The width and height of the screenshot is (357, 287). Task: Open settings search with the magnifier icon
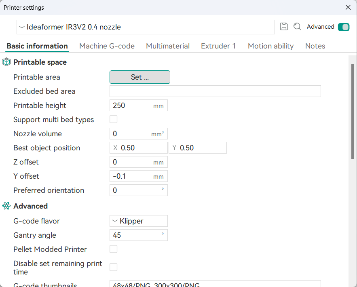297,27
